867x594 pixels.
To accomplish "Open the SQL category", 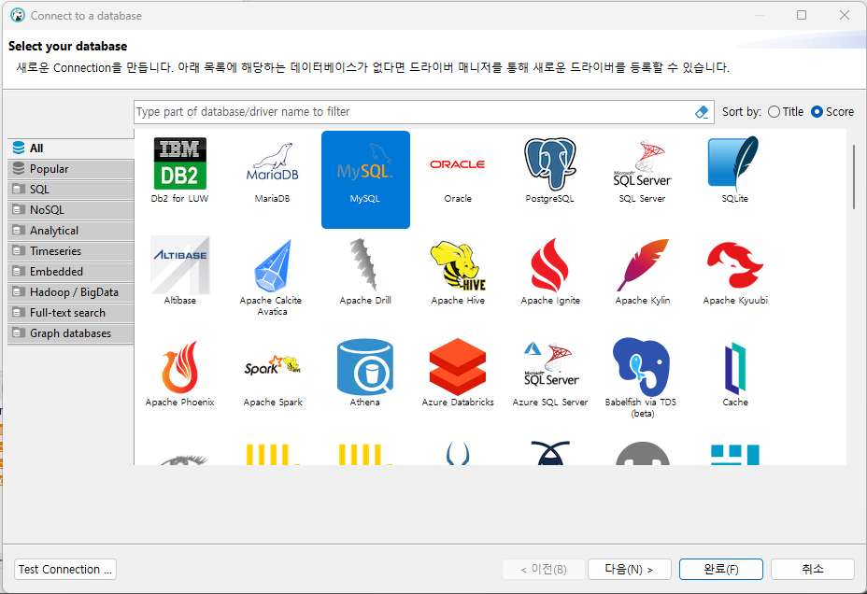I will [x=71, y=190].
